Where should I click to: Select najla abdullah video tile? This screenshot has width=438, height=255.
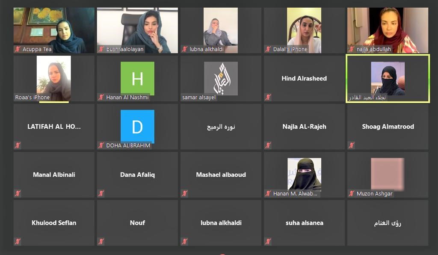(388, 30)
